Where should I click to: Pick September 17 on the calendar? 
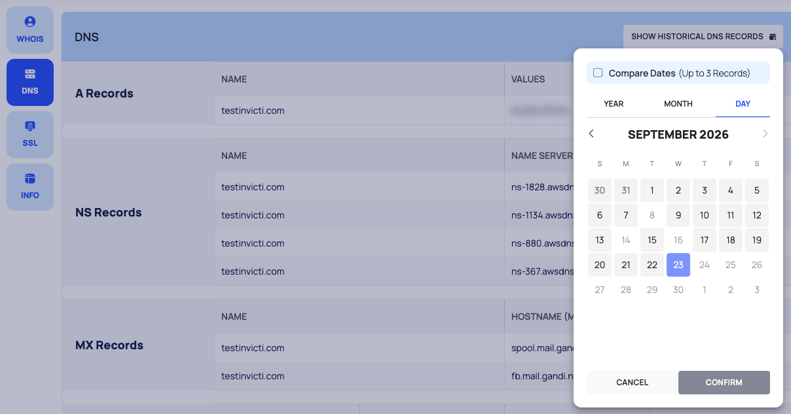pyautogui.click(x=705, y=240)
